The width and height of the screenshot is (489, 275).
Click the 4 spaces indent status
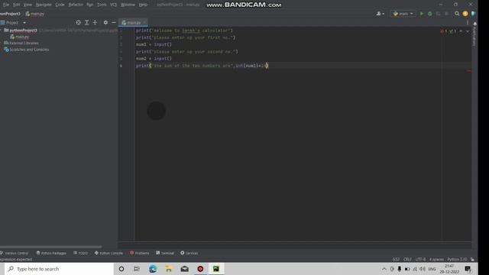(436, 260)
